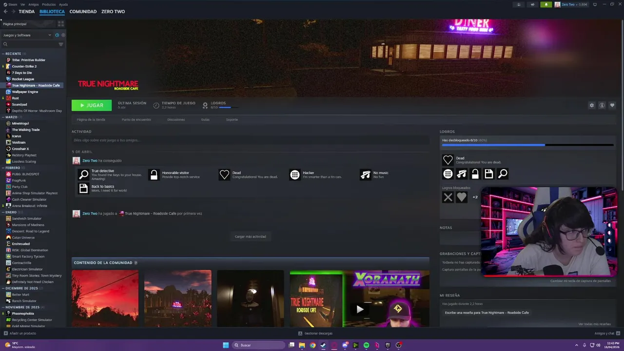This screenshot has height=351, width=624.
Task: Toggle ready-to-play filter icon
Action: [63, 35]
